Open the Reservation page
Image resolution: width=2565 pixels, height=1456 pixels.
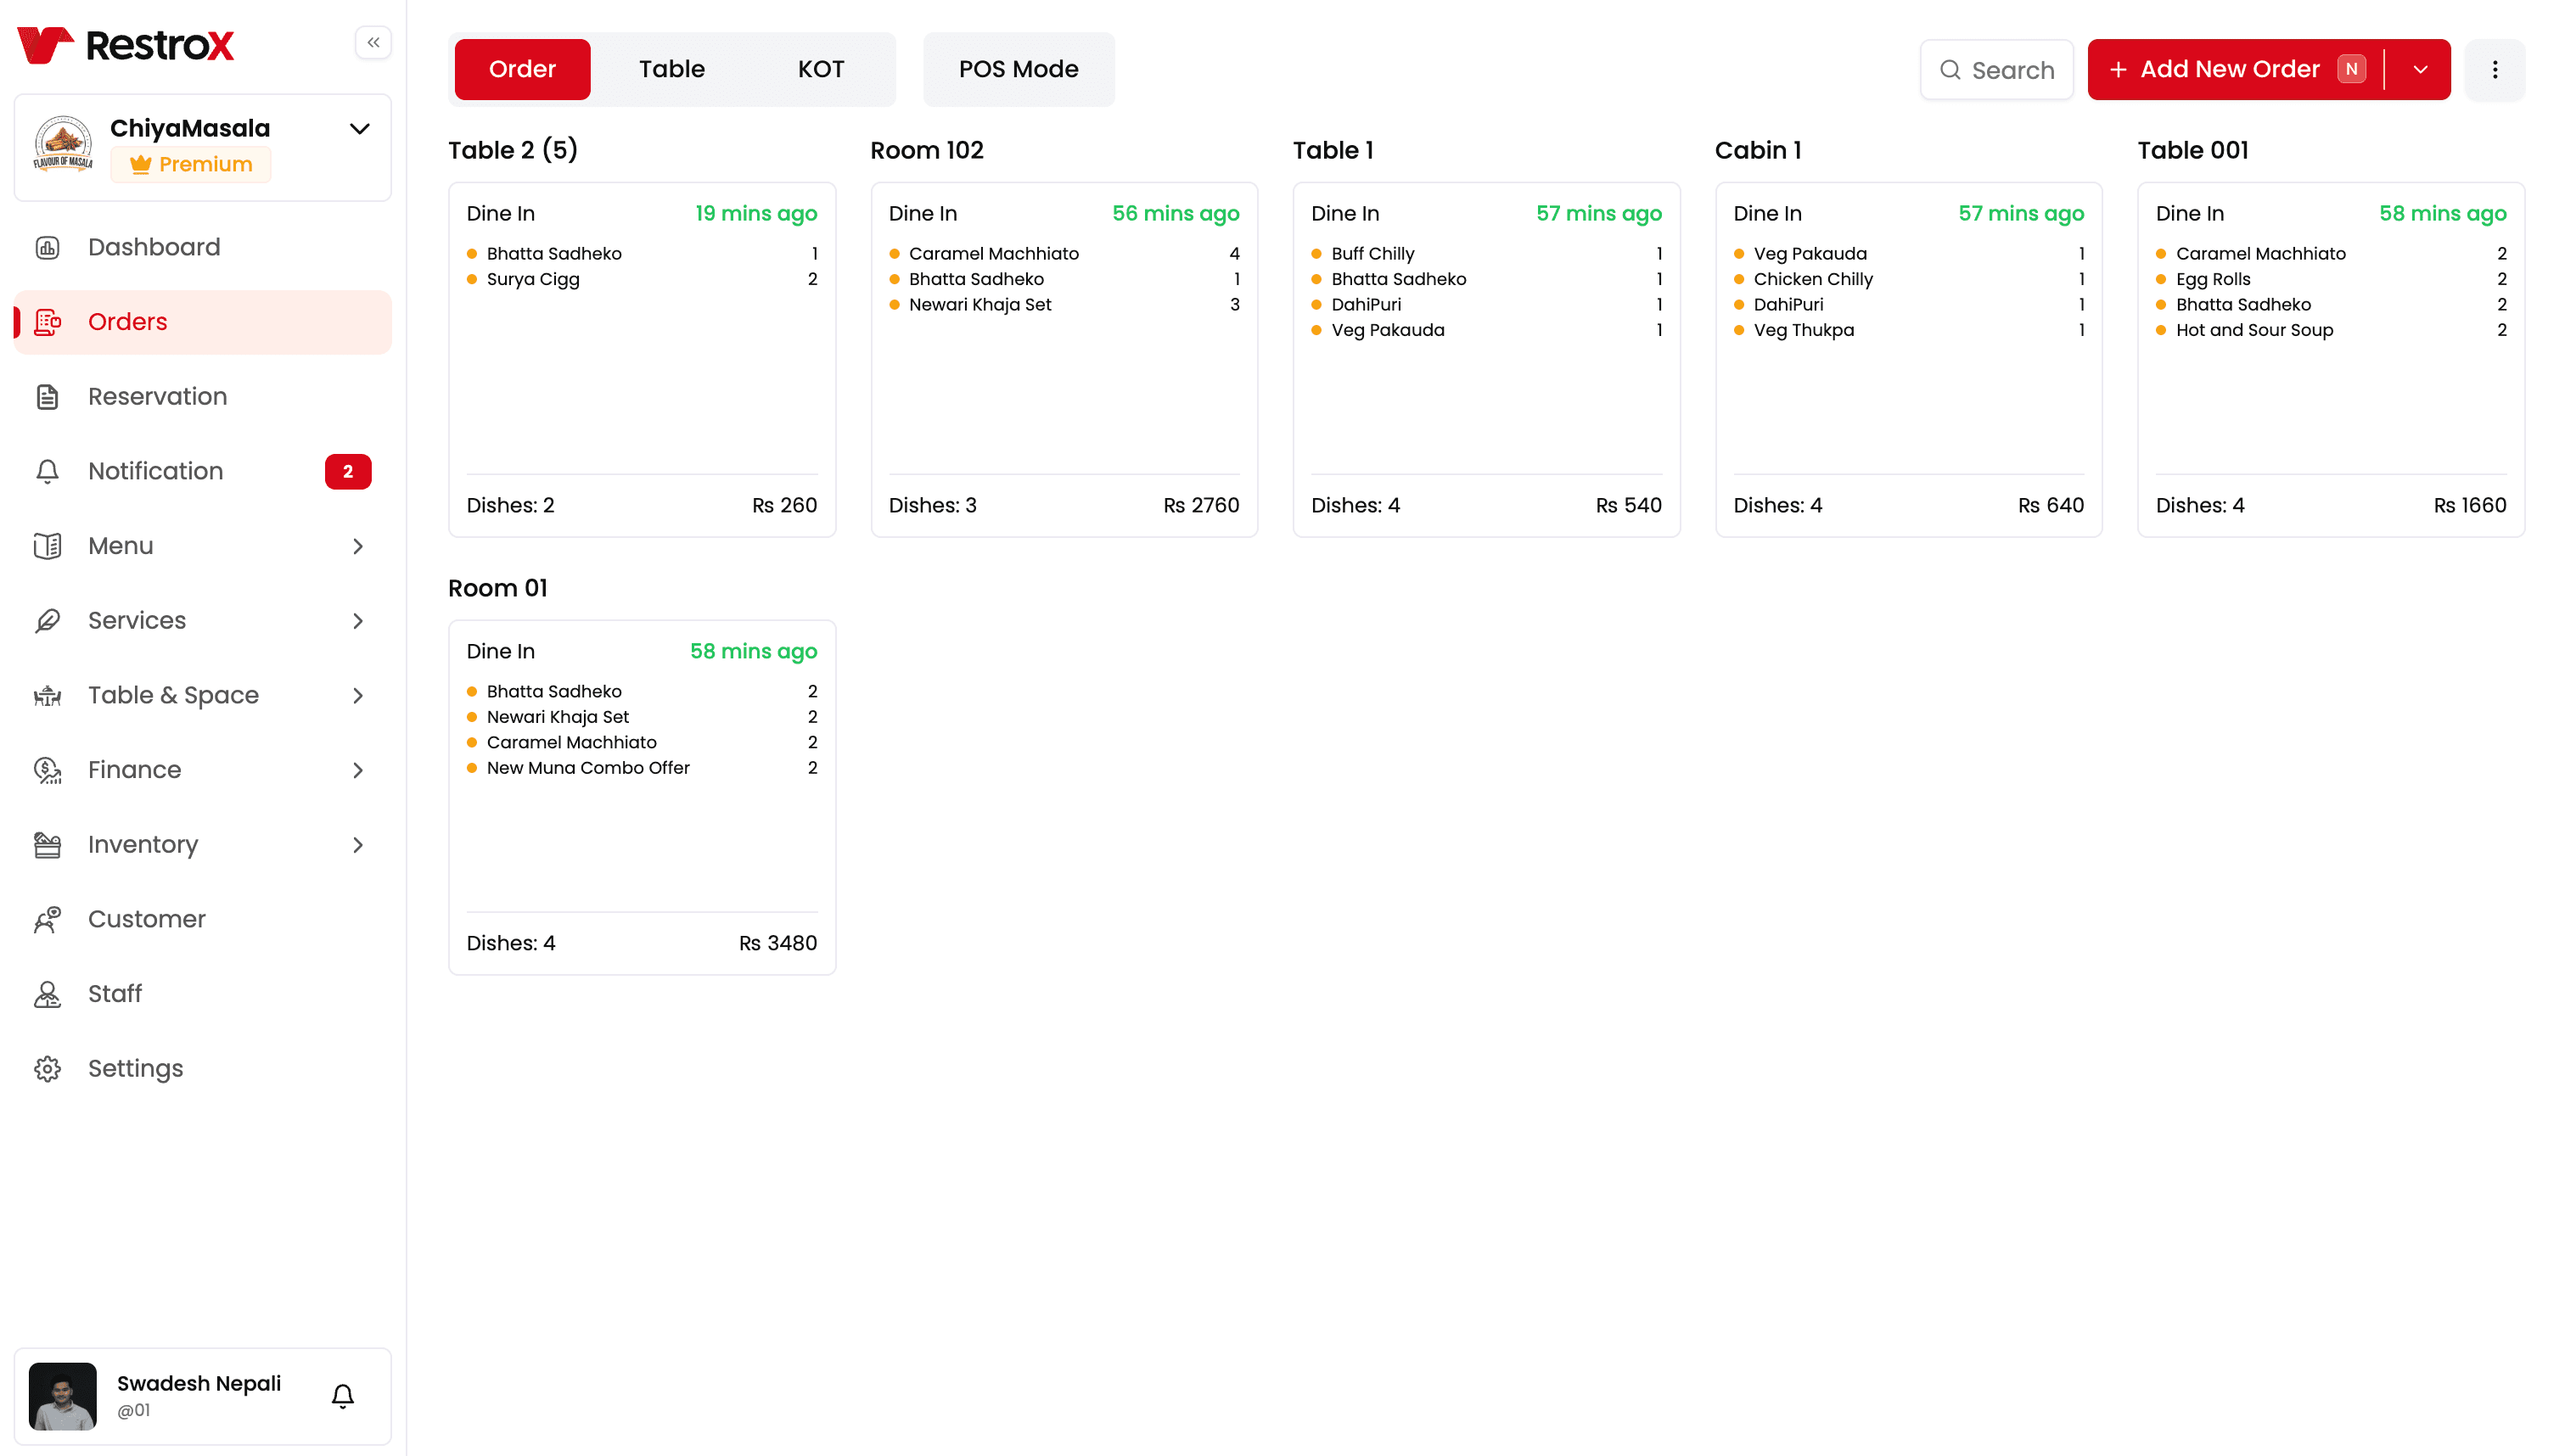point(158,396)
